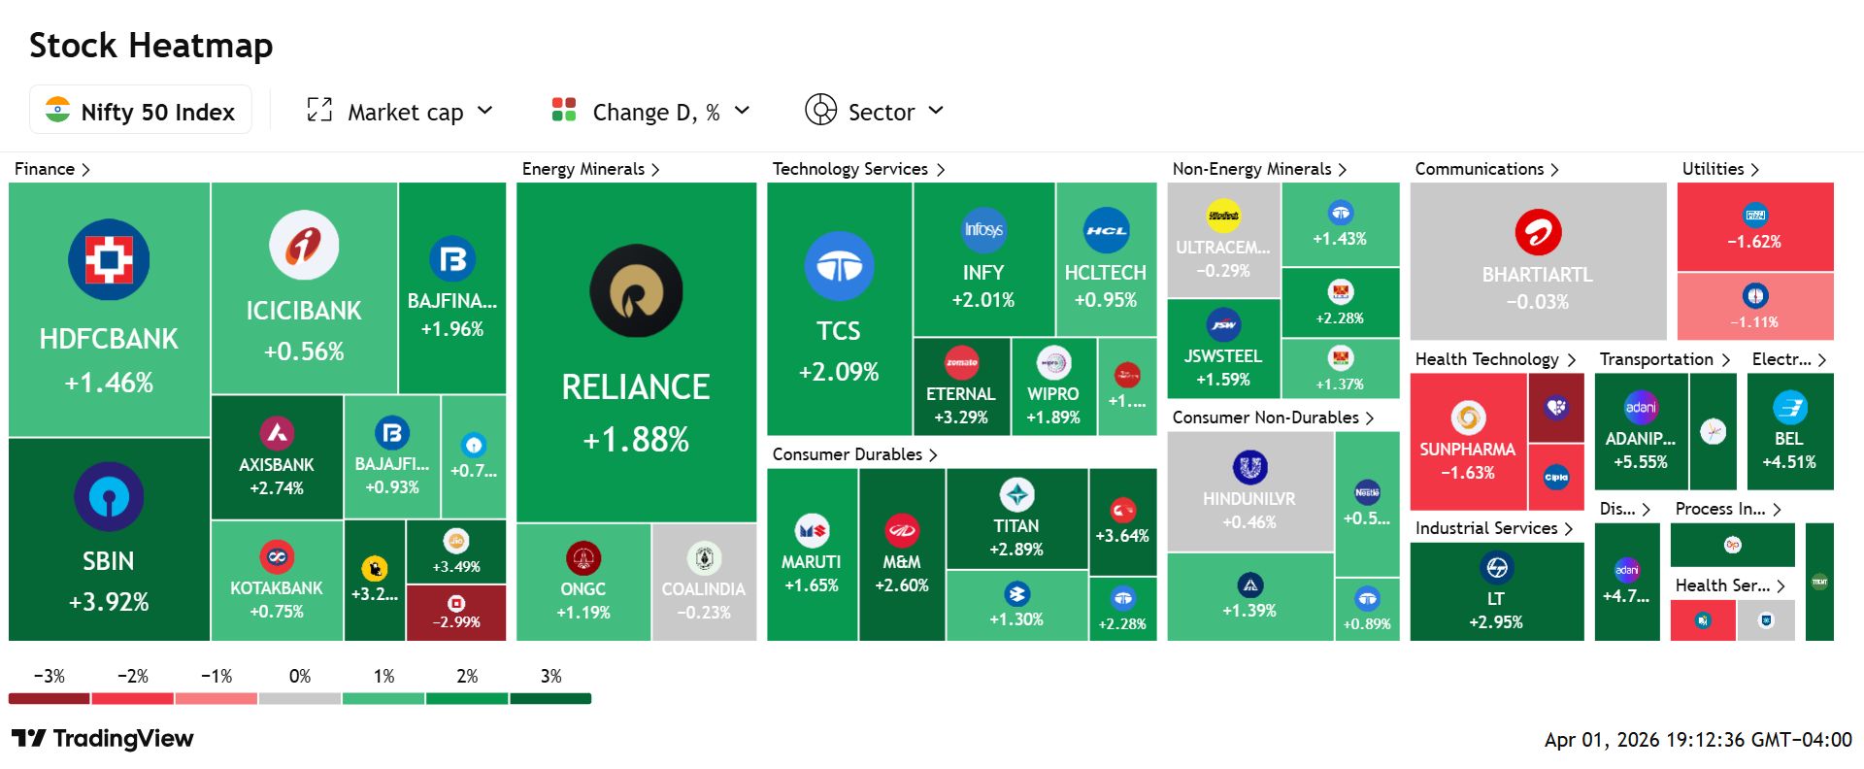Open the TradingView logo link
This screenshot has height=769, width=1864.
(103, 739)
